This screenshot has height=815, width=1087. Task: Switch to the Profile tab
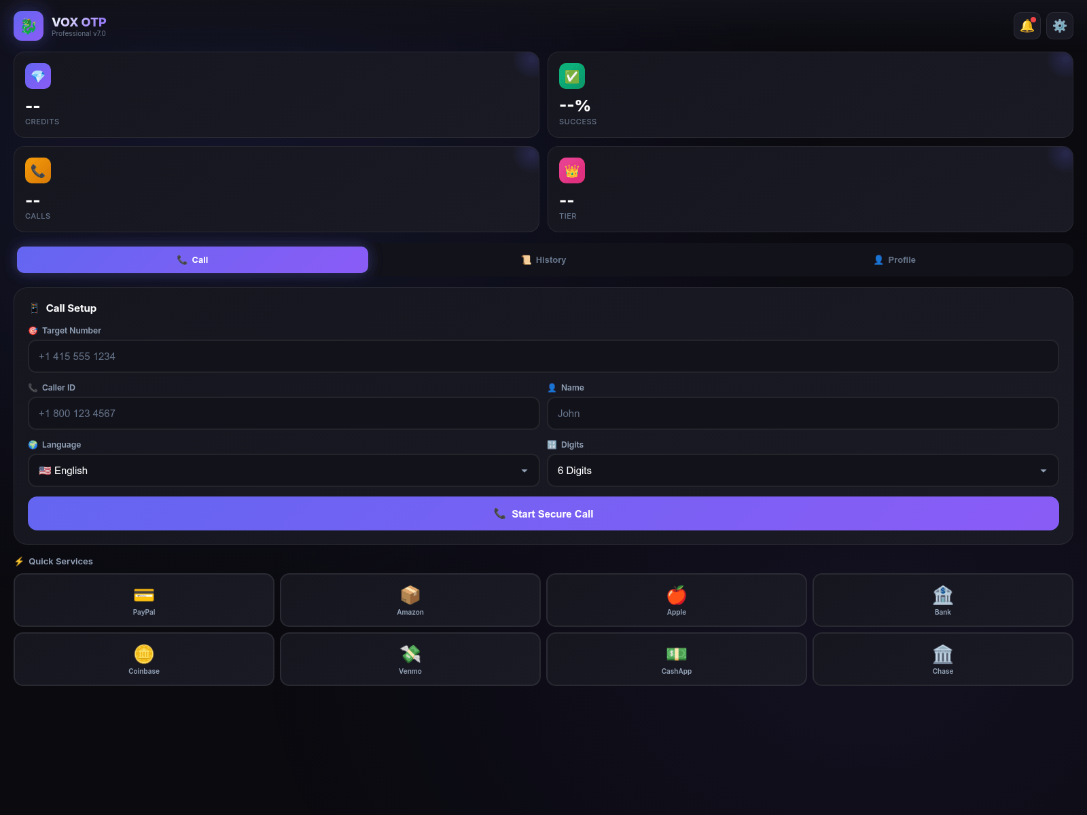click(x=895, y=259)
